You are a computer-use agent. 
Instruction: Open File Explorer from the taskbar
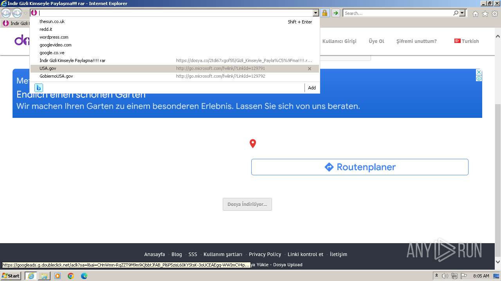coord(44,276)
